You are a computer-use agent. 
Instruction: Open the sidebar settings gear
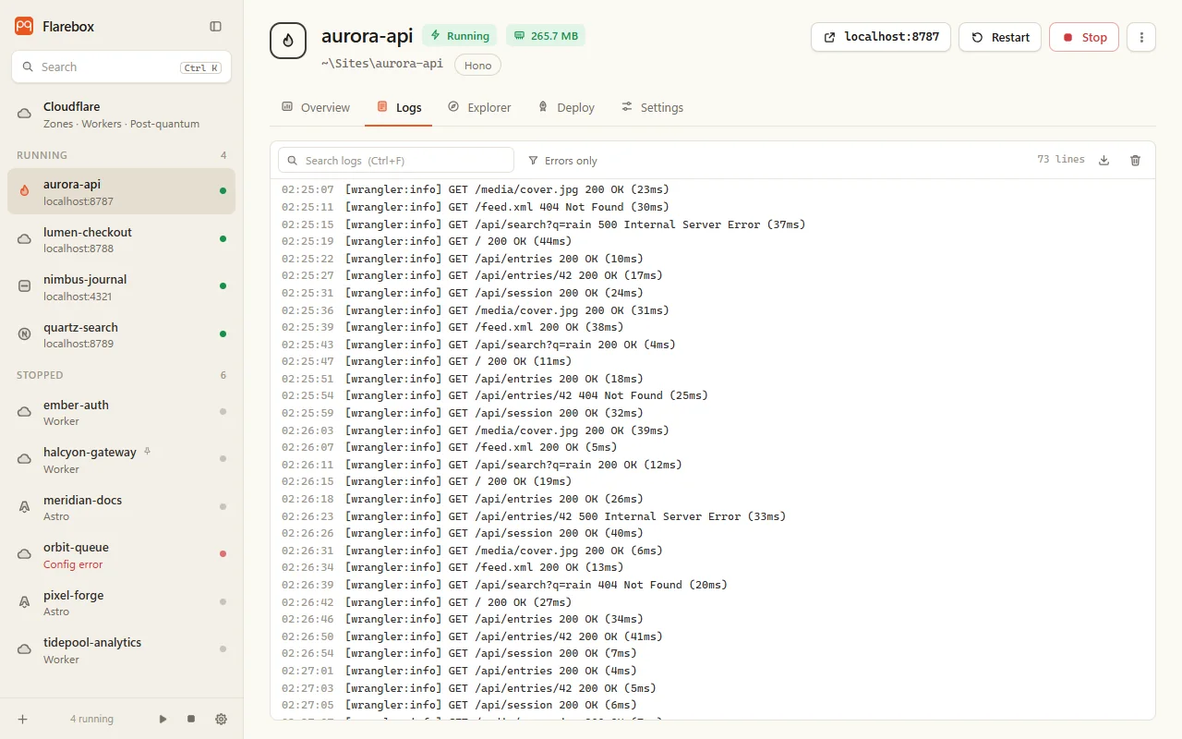221,719
